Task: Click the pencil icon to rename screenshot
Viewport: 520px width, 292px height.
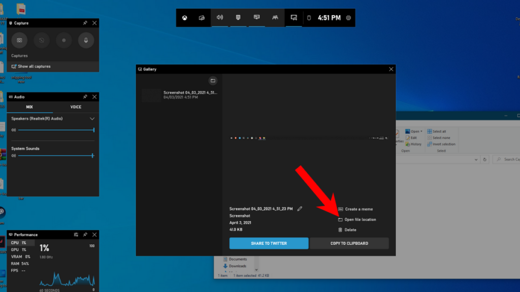Action: coord(300,208)
